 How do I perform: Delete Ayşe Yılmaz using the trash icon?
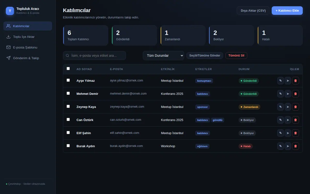click(296, 81)
